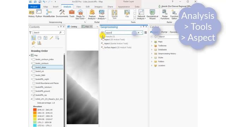Expand the Maps node in Catalog
The image size is (226, 127).
click(151, 42)
